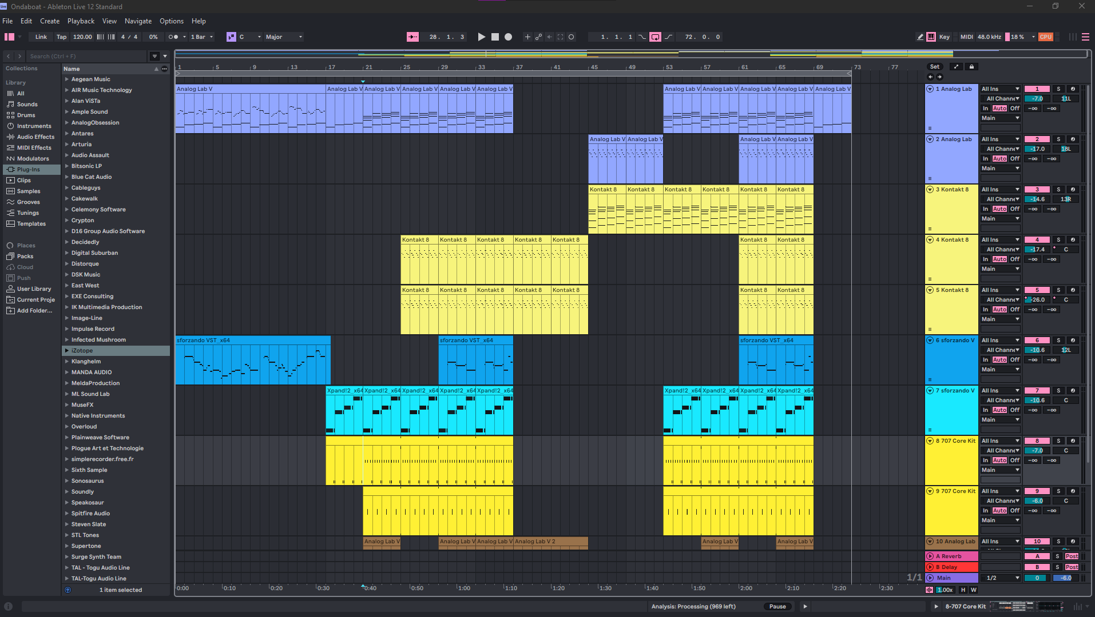
Task: Open the Options menu
Action: pyautogui.click(x=172, y=21)
